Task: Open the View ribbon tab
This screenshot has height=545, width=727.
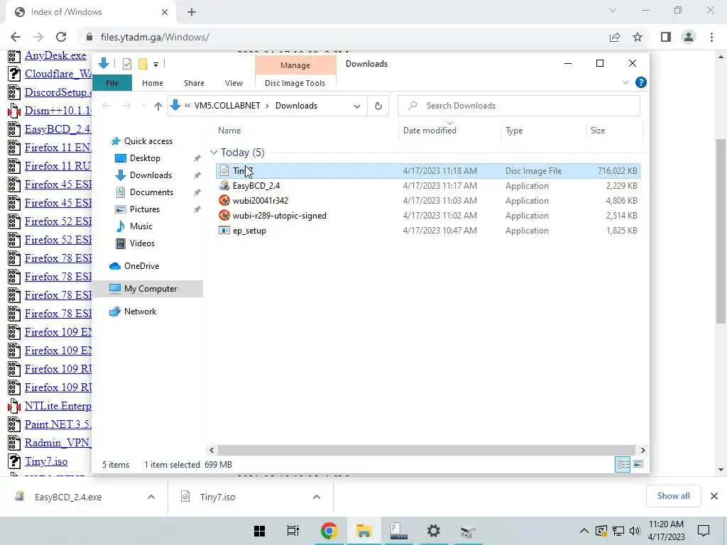Action: (234, 83)
